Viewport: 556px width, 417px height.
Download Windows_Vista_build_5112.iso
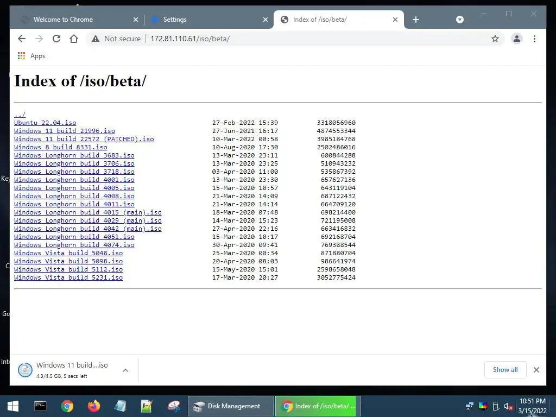(x=68, y=269)
